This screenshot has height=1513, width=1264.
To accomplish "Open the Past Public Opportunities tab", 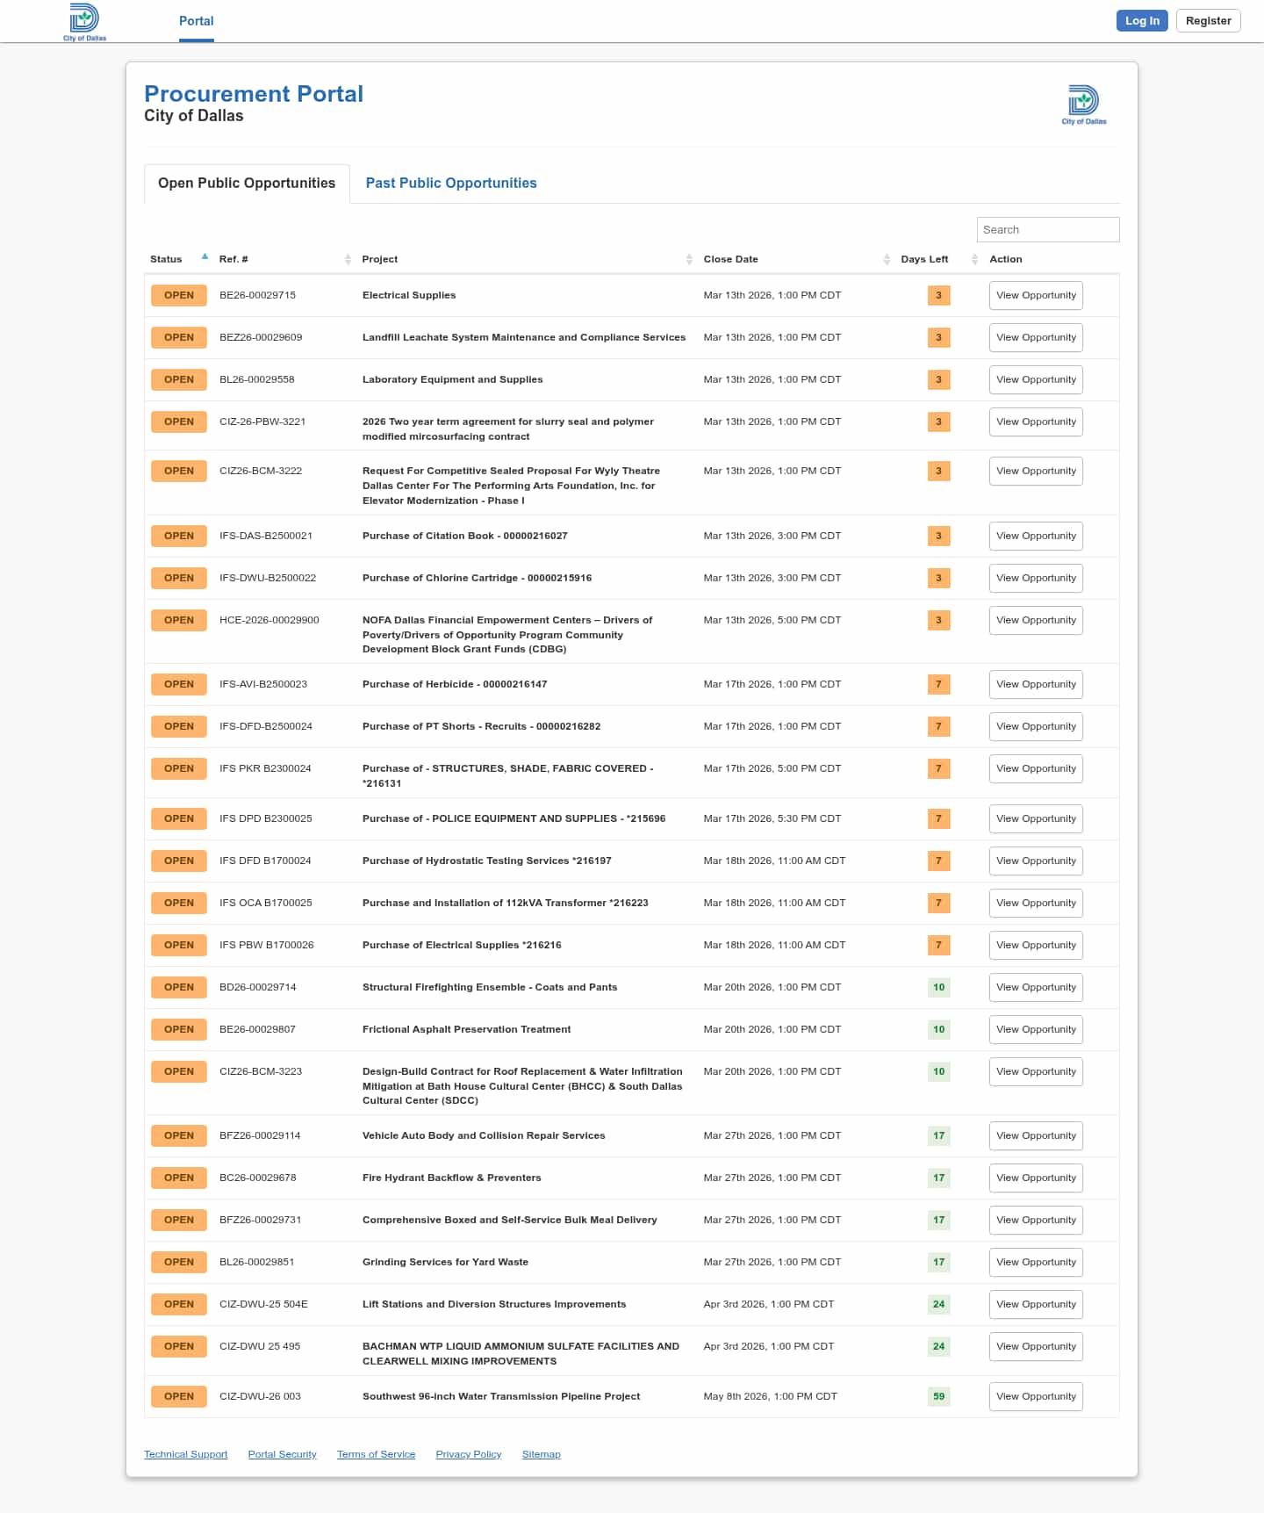I will (451, 183).
